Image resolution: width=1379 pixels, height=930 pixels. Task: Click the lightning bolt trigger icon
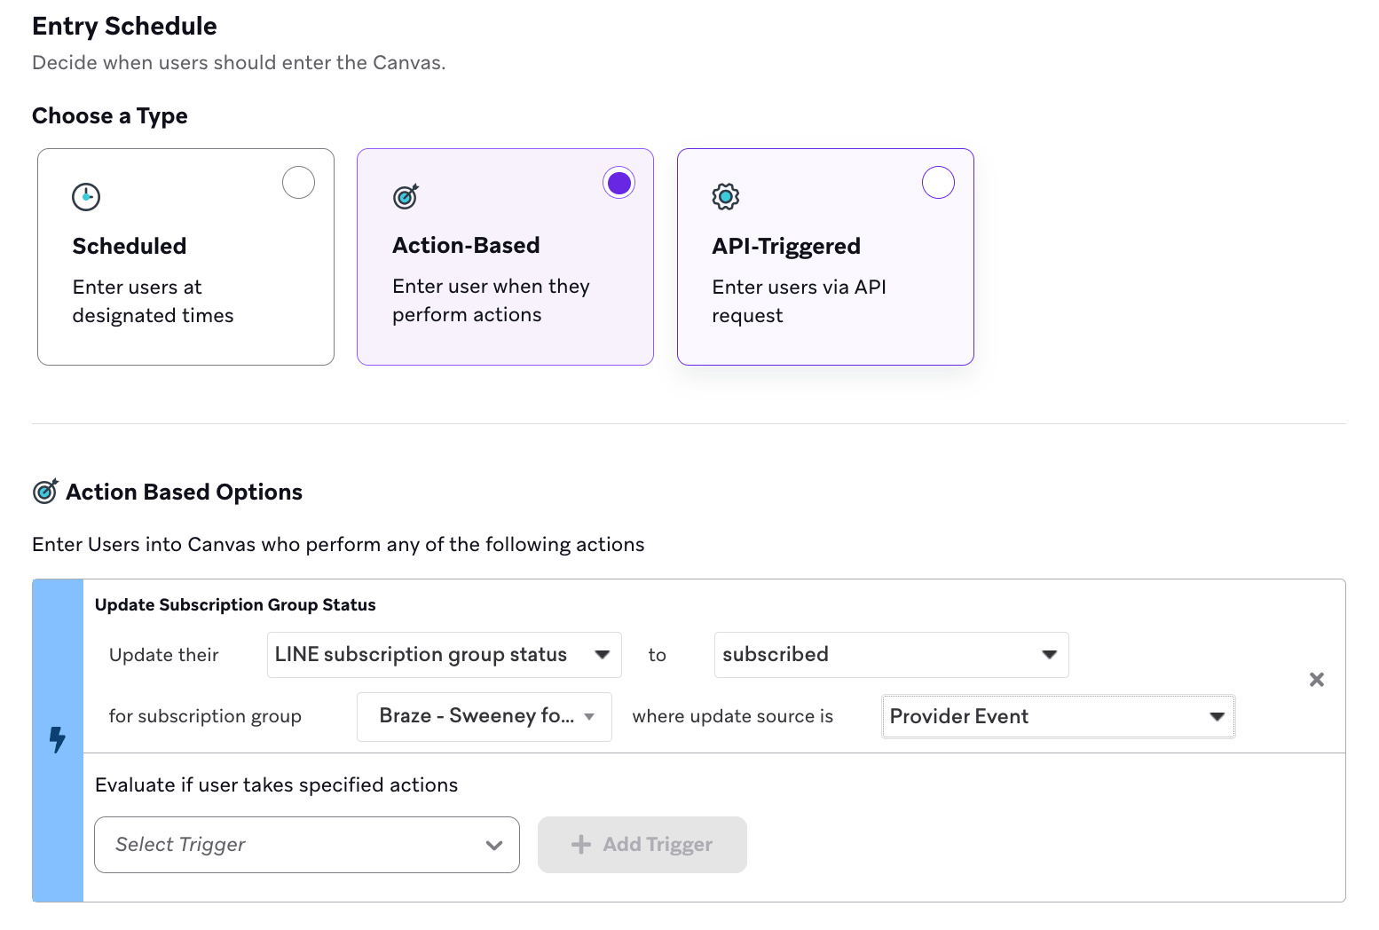tap(58, 739)
